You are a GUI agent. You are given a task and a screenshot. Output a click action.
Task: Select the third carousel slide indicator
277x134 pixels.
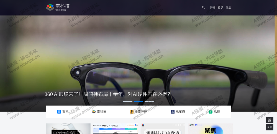click(149, 102)
